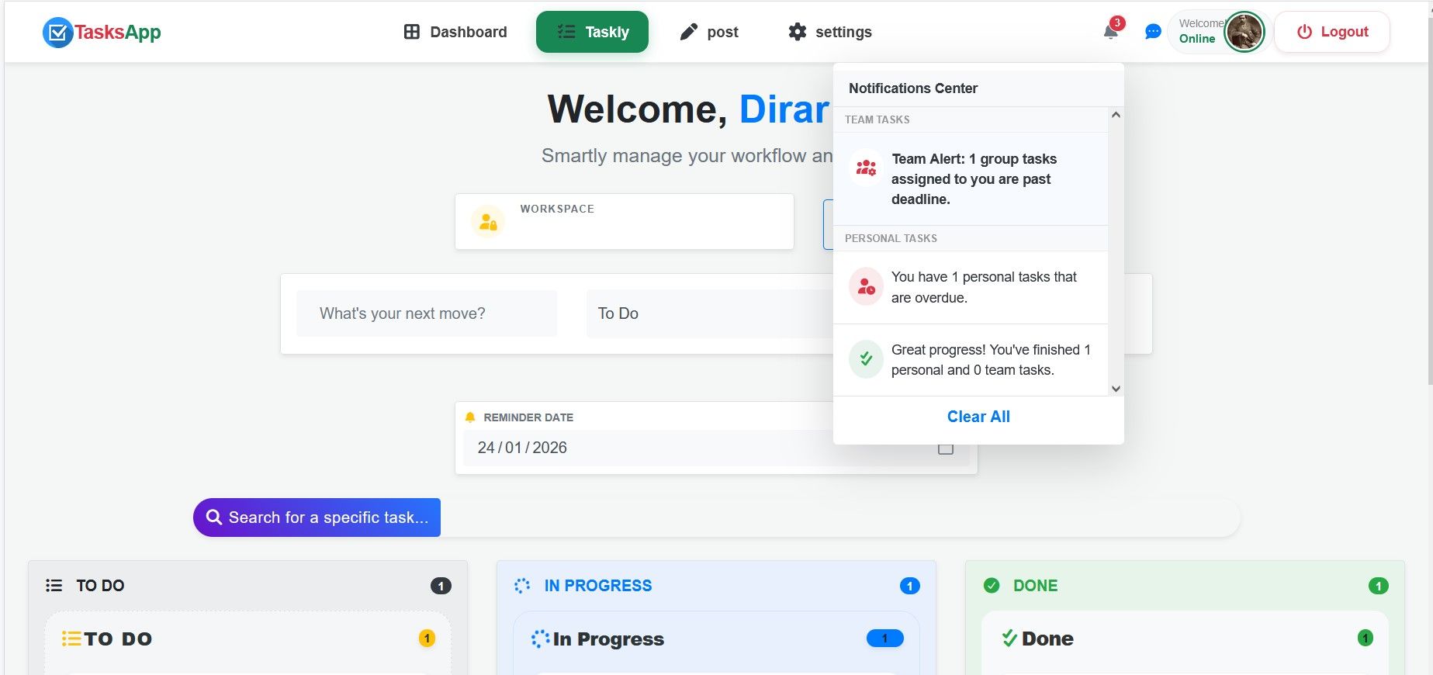Click the spinner icon beside In Progress card
Screen dimensions: 1433x675
coord(540,639)
